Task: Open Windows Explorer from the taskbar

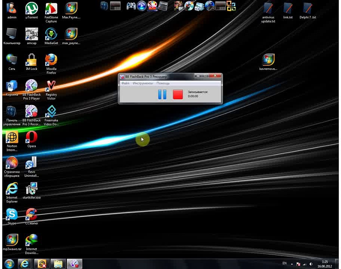Action: click(x=58, y=264)
